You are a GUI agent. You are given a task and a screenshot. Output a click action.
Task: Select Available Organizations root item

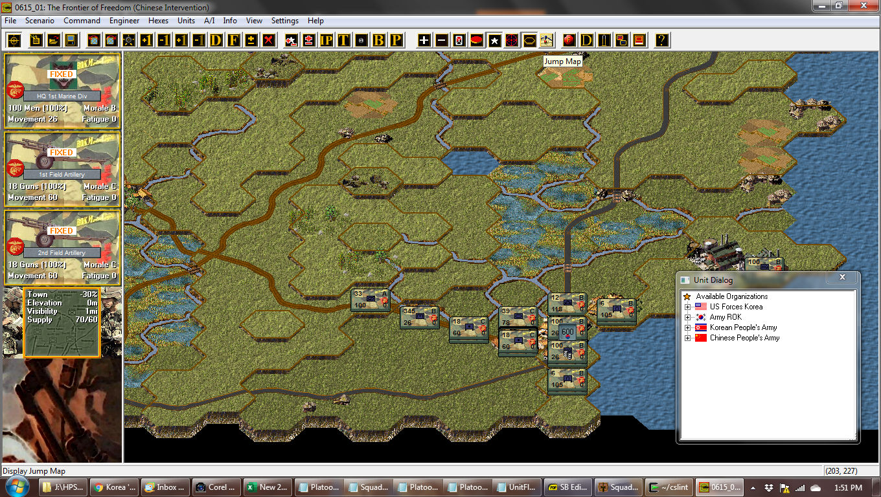tap(732, 296)
